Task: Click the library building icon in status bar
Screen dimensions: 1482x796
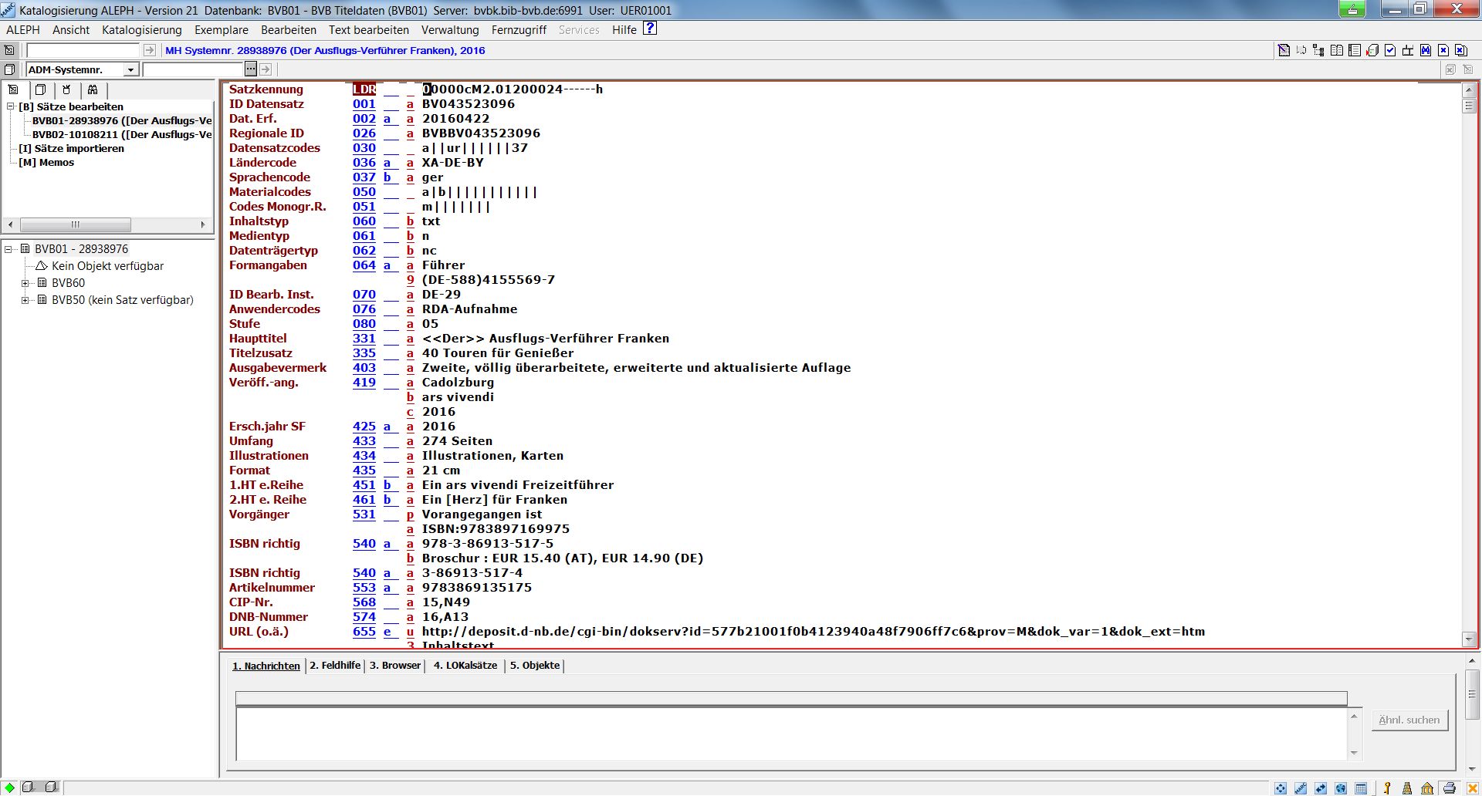Action: coord(1427,788)
